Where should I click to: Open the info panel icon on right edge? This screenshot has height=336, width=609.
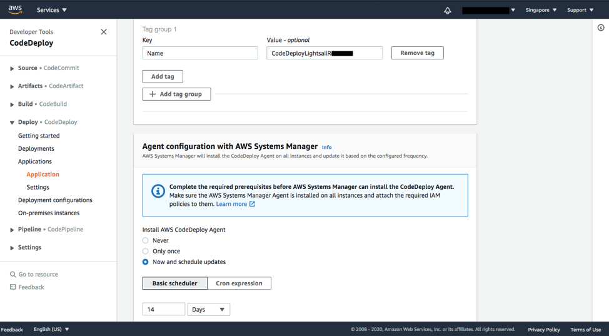pyautogui.click(x=601, y=28)
